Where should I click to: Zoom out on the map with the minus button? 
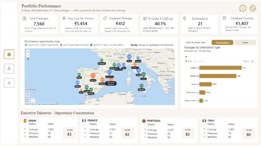28,55
